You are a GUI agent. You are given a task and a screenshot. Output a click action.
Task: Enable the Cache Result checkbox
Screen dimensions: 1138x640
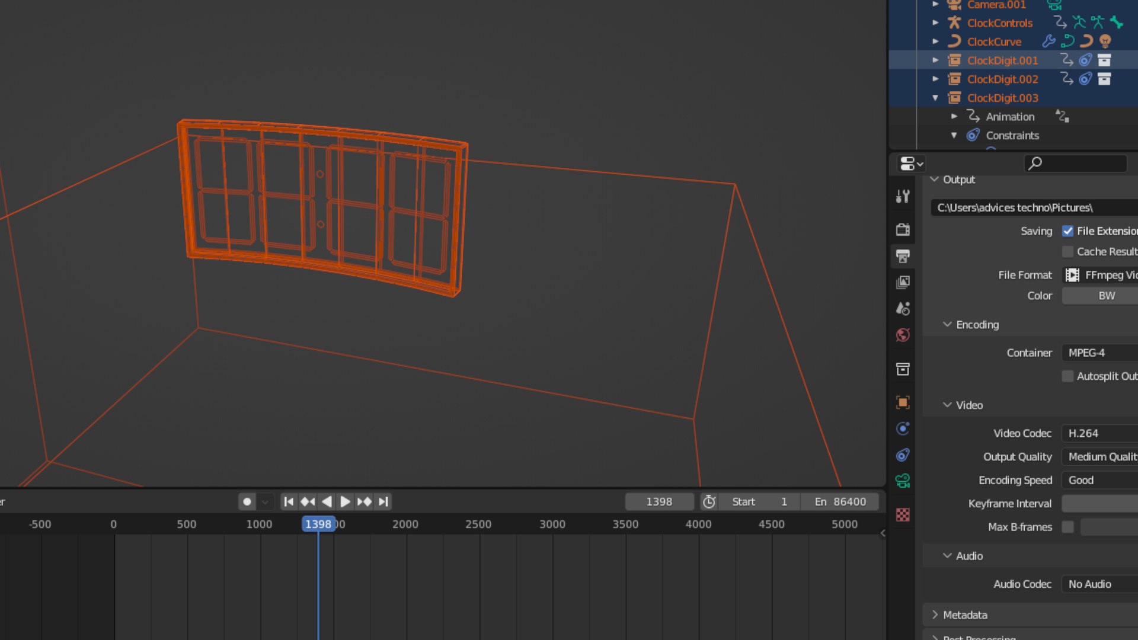coord(1068,252)
